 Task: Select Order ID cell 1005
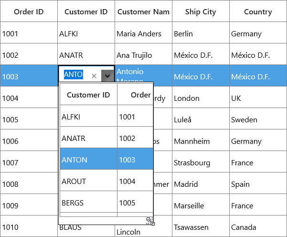click(29, 119)
